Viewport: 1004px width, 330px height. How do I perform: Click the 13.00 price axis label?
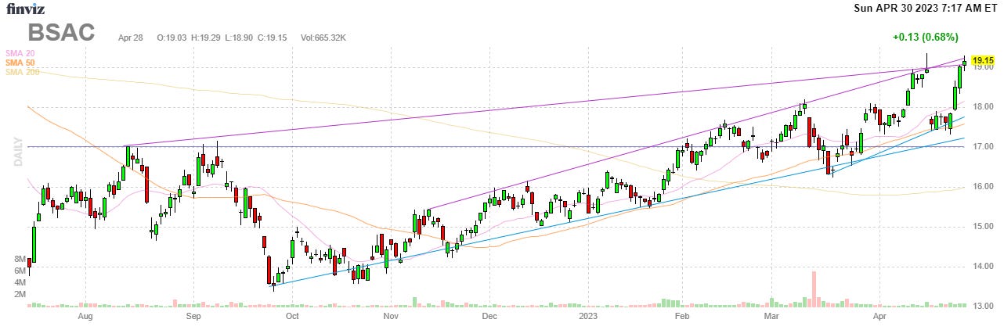pos(983,307)
